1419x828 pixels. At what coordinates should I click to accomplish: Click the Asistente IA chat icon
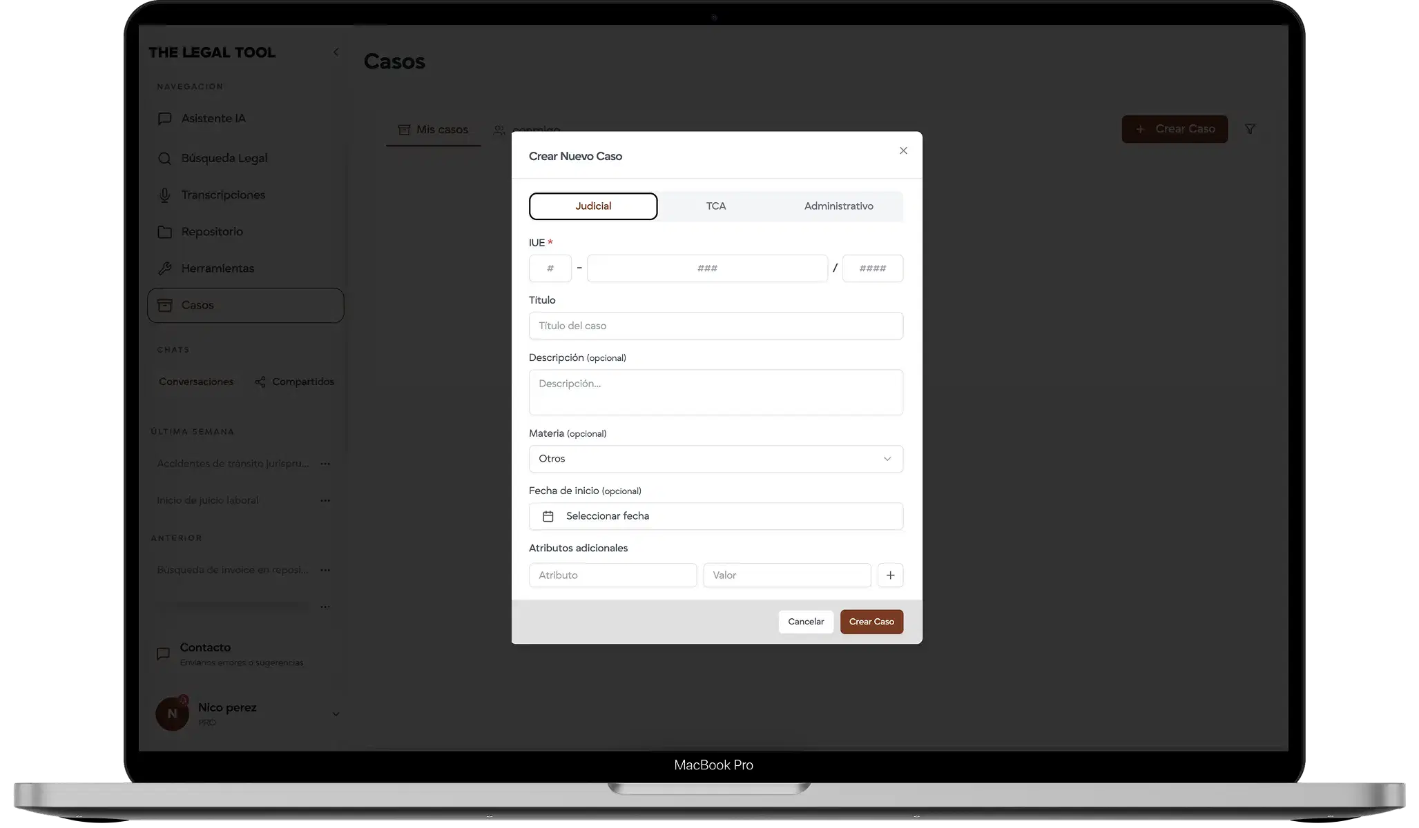pyautogui.click(x=164, y=119)
